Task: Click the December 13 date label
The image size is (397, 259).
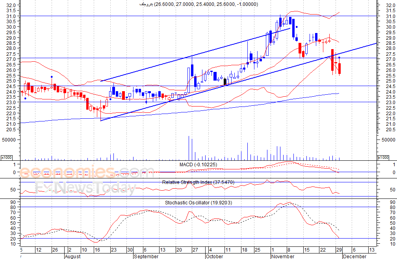Action: click(x=372, y=250)
